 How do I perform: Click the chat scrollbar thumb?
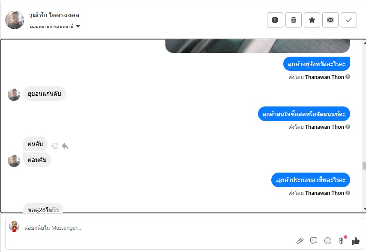coord(364,166)
